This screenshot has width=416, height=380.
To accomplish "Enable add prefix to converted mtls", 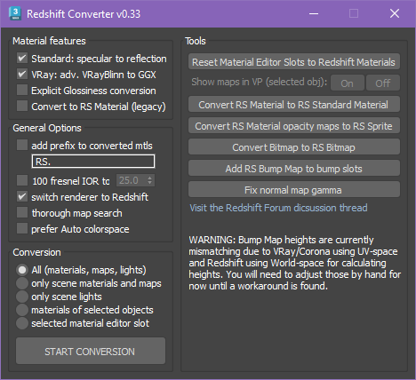I will click(22, 146).
